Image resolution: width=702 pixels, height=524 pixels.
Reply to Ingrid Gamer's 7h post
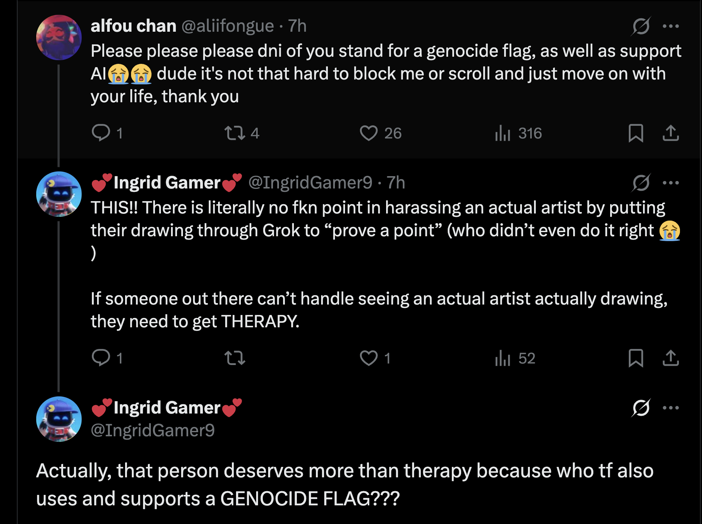click(x=101, y=358)
